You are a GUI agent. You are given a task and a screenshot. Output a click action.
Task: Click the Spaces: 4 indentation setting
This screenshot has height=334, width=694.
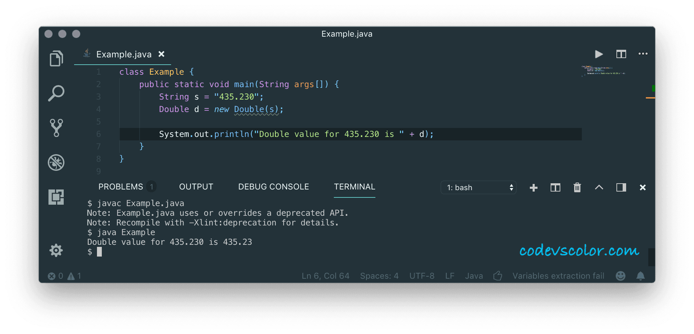point(379,276)
